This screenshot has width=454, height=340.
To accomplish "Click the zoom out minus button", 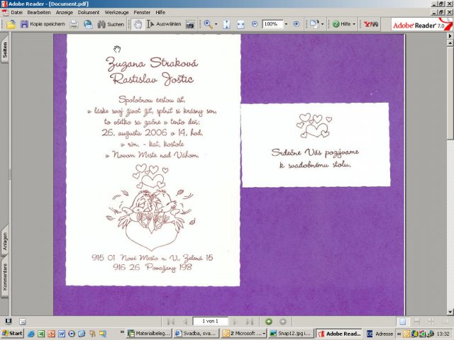I will 255,23.
